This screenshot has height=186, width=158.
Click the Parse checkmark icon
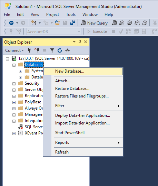pyautogui.click(x=121, y=31)
